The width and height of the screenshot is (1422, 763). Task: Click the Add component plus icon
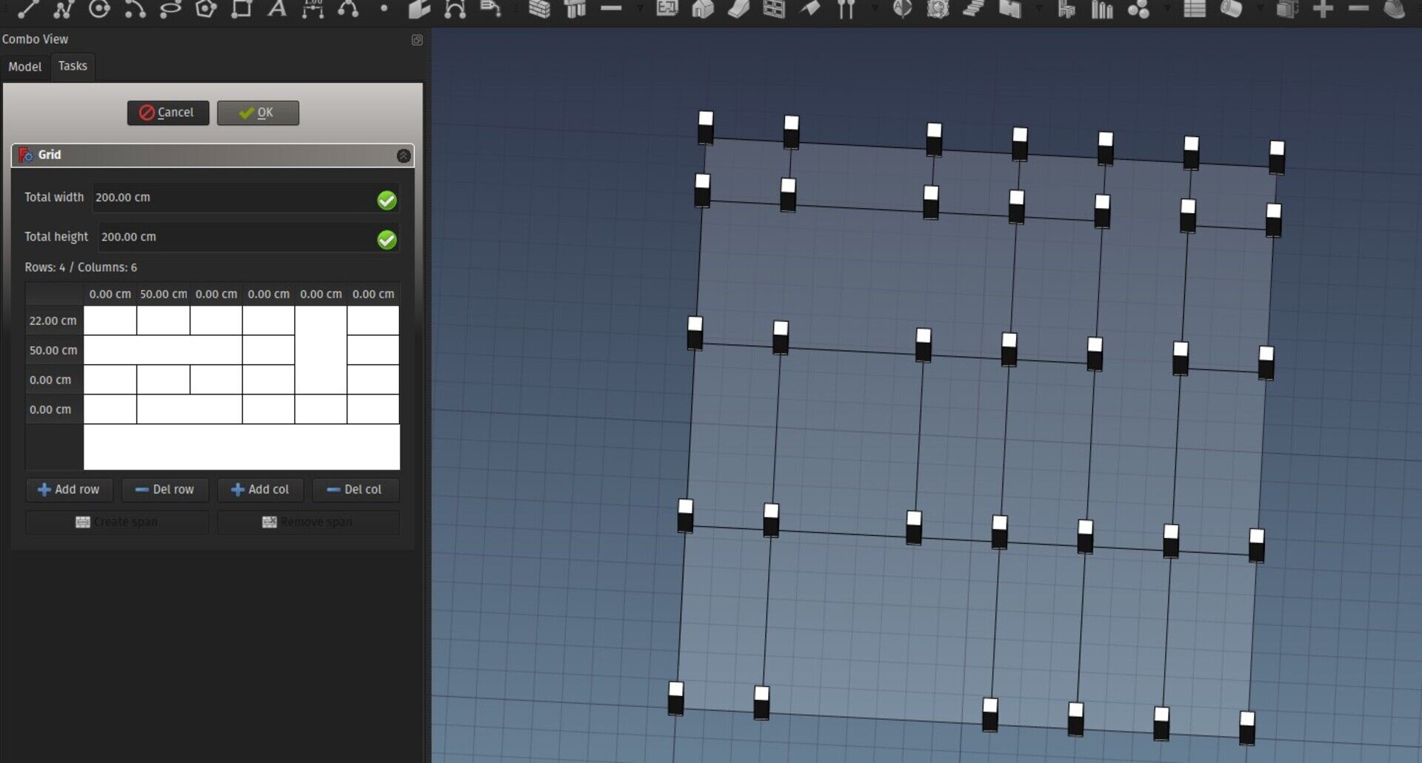[x=1323, y=8]
